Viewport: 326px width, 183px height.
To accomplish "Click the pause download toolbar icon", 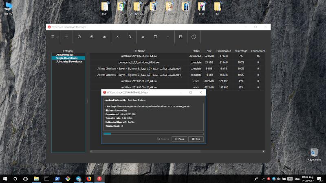I will [92, 37].
